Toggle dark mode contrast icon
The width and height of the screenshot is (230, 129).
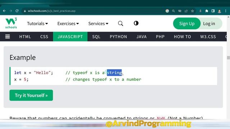(136, 23)
